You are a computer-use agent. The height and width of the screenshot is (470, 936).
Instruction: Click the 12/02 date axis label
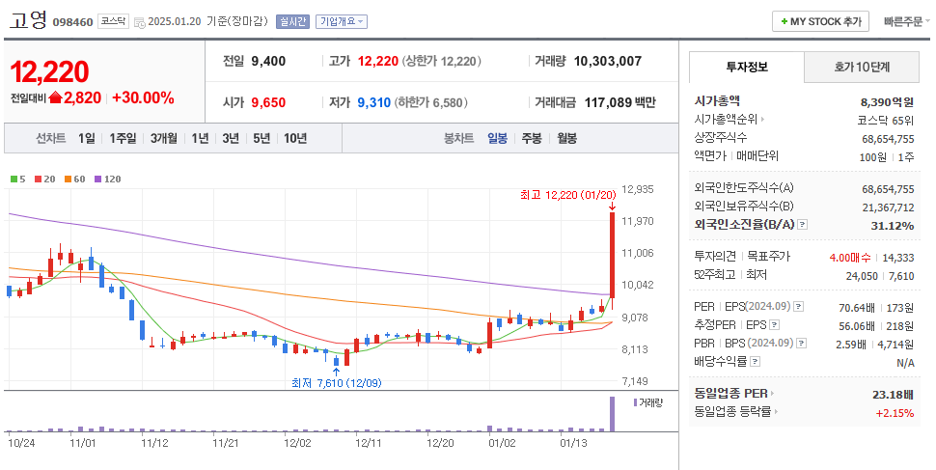pos(297,443)
